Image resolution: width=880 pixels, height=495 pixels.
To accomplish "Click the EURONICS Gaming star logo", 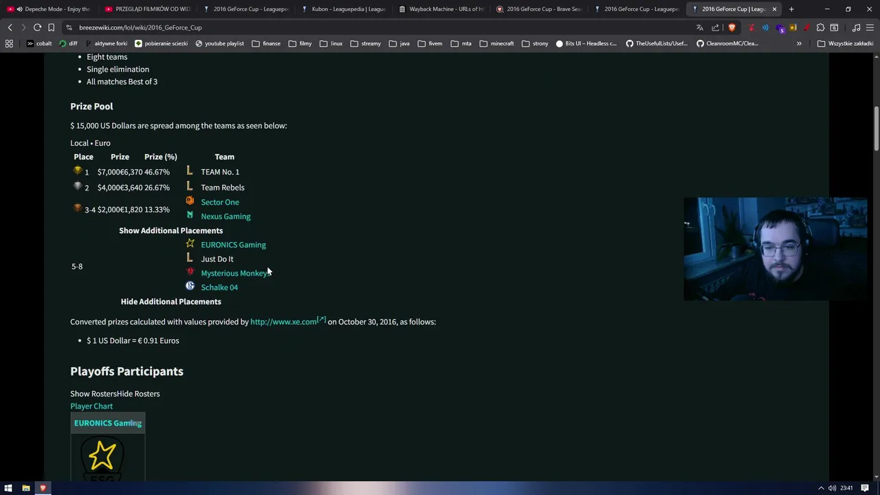I will click(x=190, y=243).
